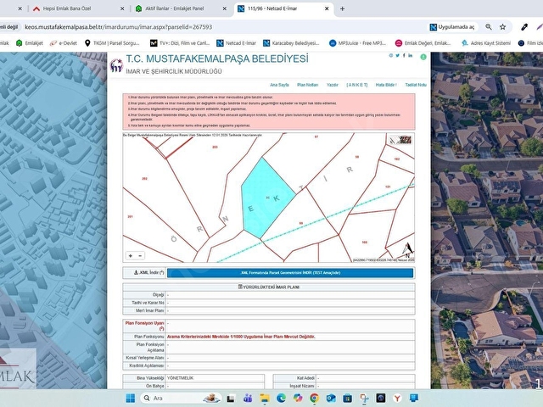The width and height of the screenshot is (543, 407).
Task: Open Google Chrome from taskbar
Action: point(315,398)
